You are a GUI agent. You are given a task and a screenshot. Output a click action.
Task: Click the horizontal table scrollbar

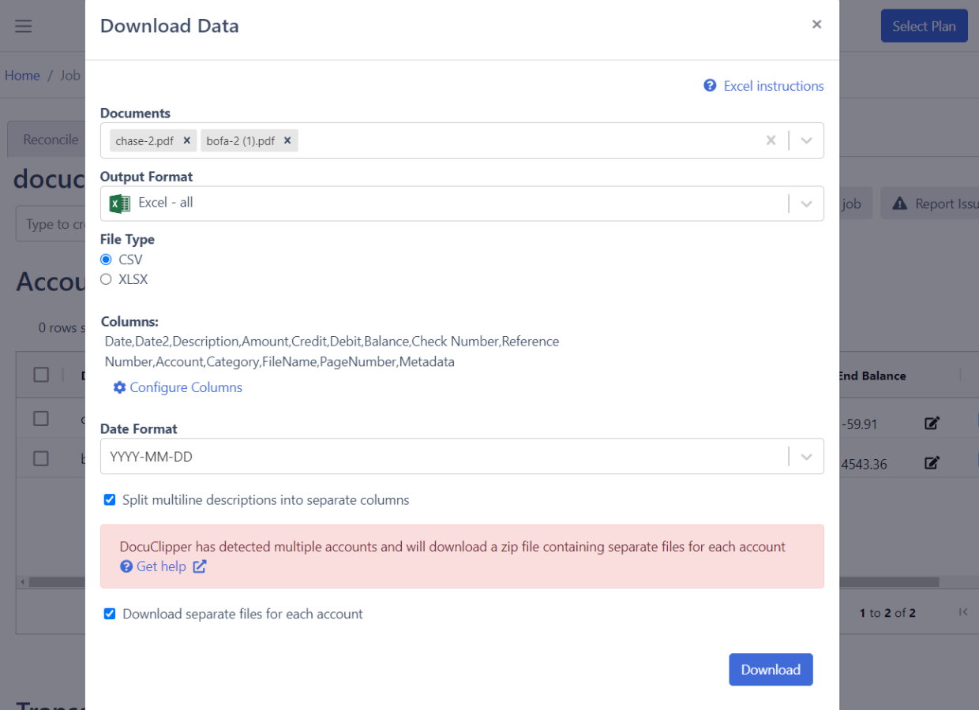(889, 582)
